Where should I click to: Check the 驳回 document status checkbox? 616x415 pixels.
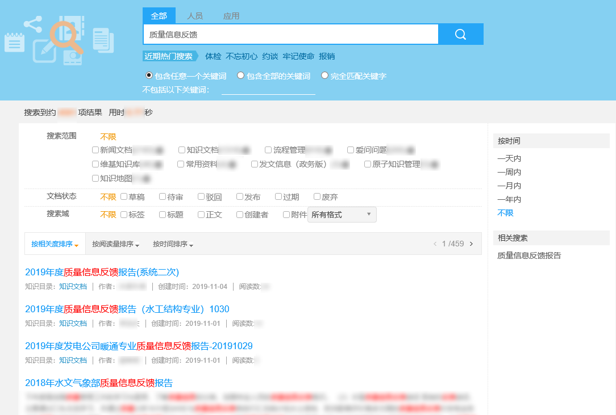click(x=201, y=196)
